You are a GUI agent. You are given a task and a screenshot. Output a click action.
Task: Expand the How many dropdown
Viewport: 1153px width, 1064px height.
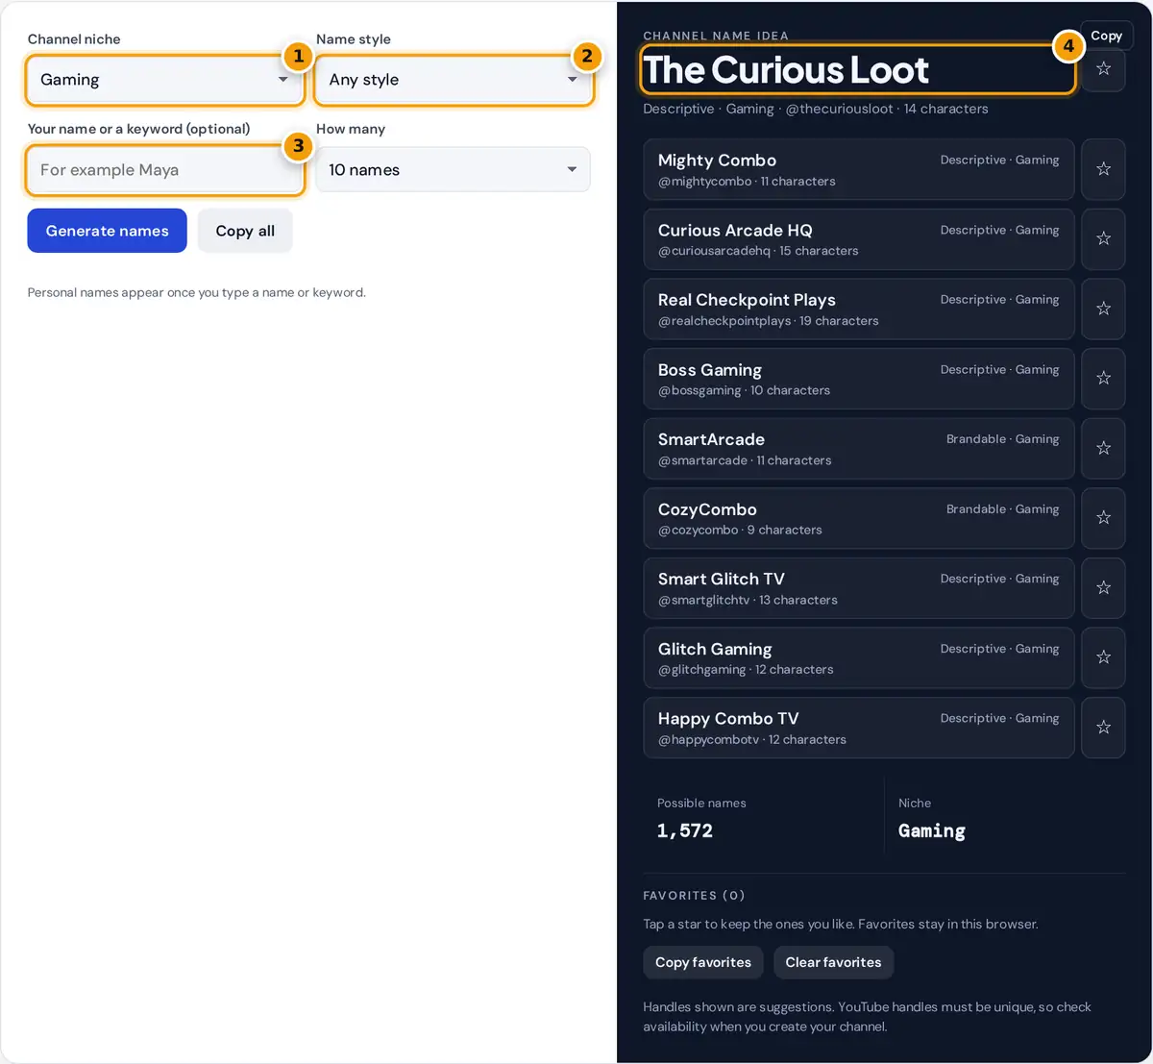click(x=454, y=170)
